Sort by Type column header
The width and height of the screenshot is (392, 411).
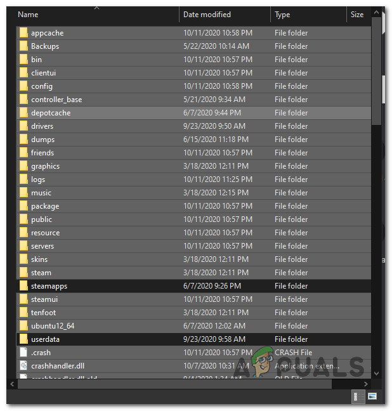[282, 15]
